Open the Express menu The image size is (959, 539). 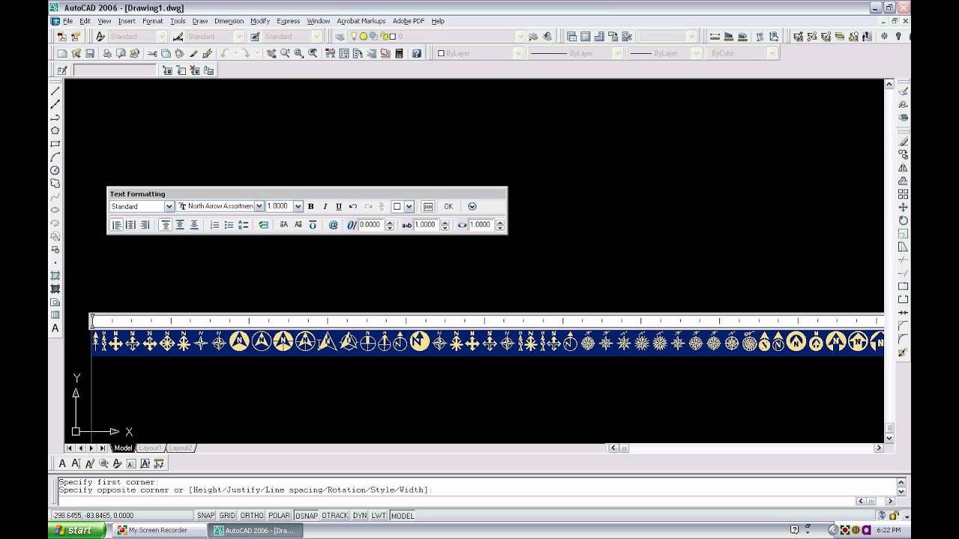click(288, 21)
